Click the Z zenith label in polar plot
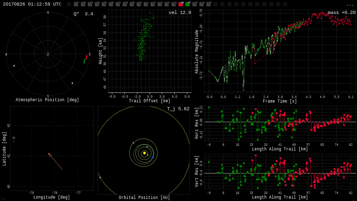This screenshot has width=357, height=201. (x=48, y=54)
